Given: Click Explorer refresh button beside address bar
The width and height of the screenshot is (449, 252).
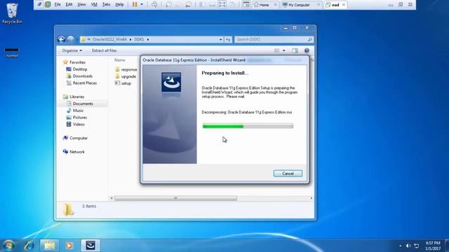Looking at the screenshot, I should pyautogui.click(x=228, y=39).
